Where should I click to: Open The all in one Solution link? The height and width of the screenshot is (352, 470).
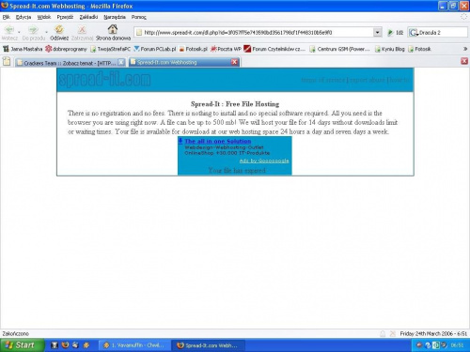click(218, 141)
